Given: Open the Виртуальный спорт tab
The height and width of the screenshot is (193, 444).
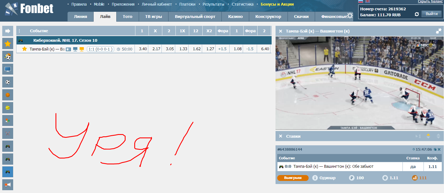Looking at the screenshot, I should (x=195, y=17).
